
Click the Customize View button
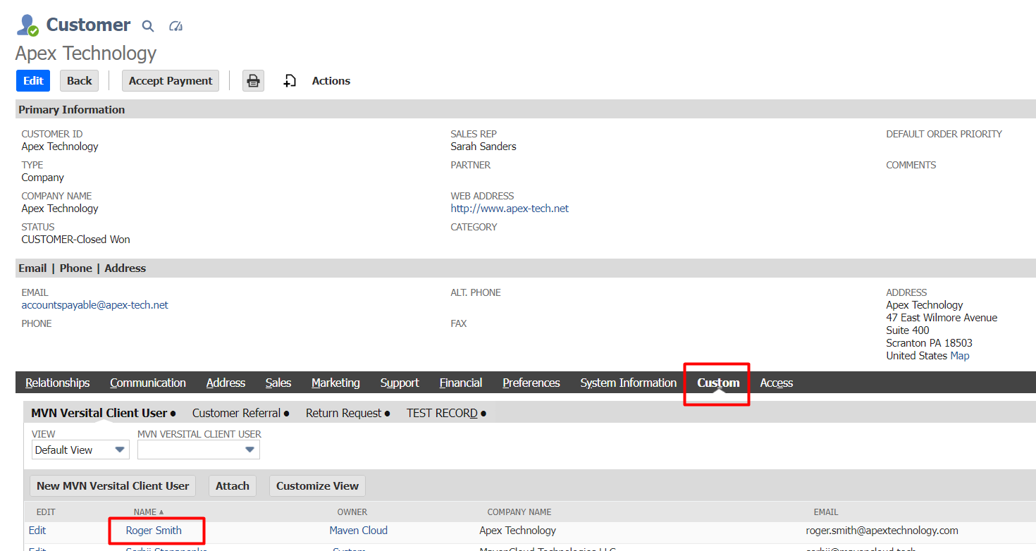(x=317, y=485)
